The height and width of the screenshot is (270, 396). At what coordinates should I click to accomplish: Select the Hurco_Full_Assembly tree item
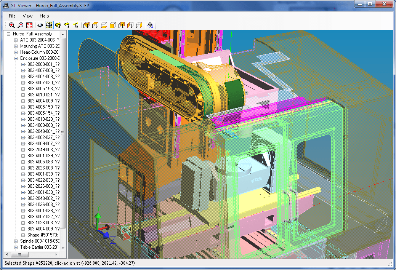pyautogui.click(x=32, y=34)
